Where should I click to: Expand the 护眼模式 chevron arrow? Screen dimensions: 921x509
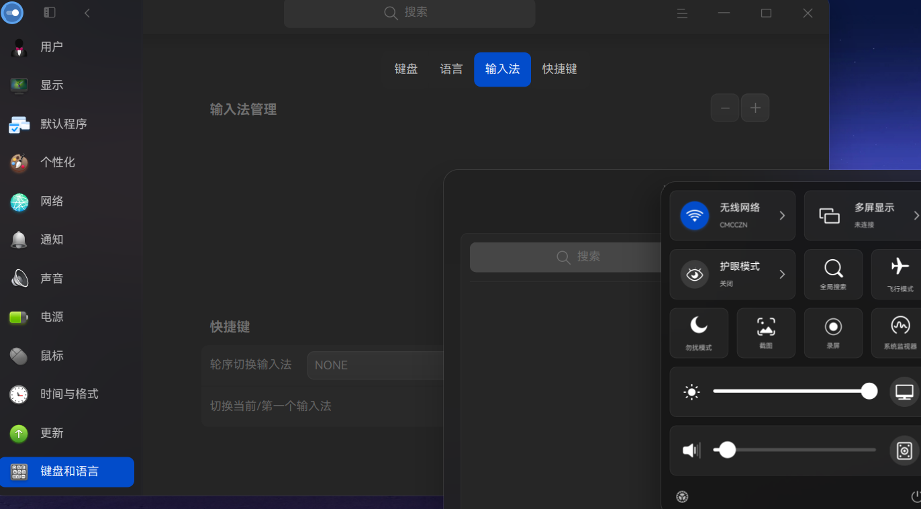click(x=782, y=274)
